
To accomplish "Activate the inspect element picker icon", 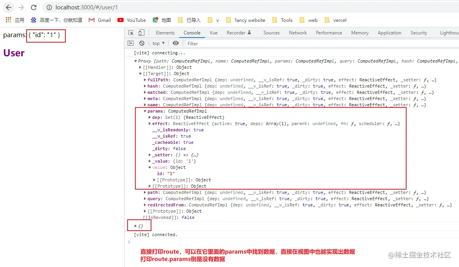I will 131,33.
